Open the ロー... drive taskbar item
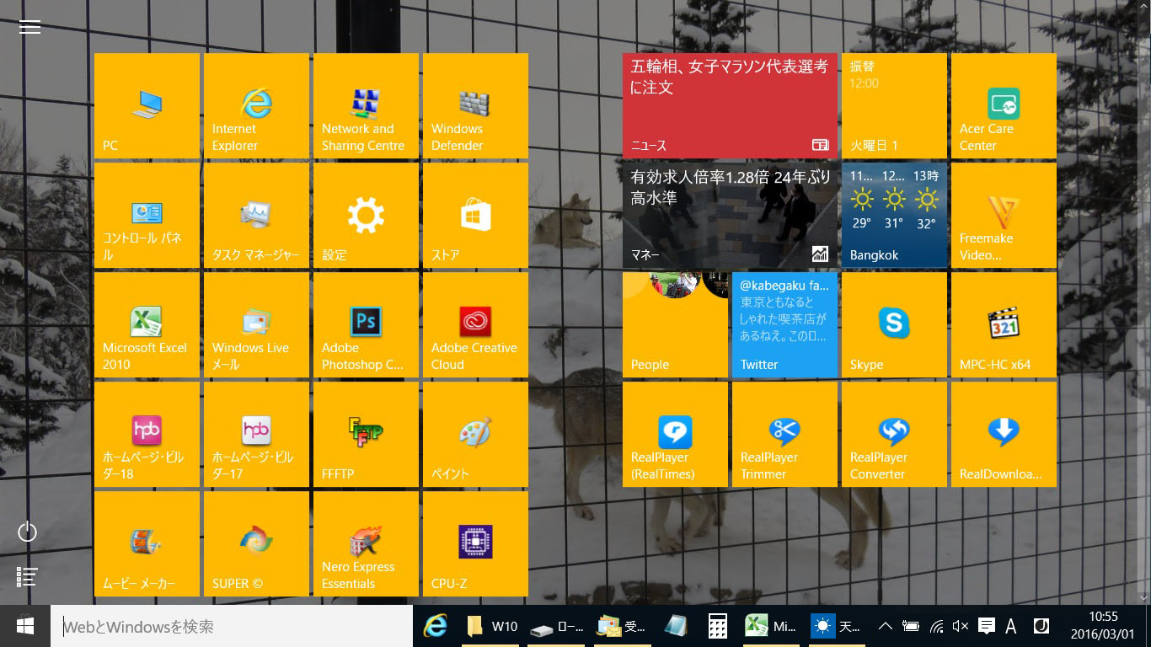 558,626
